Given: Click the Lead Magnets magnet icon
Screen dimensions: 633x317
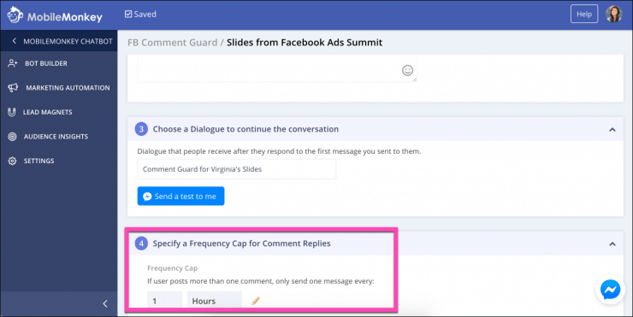Looking at the screenshot, I should 12,112.
